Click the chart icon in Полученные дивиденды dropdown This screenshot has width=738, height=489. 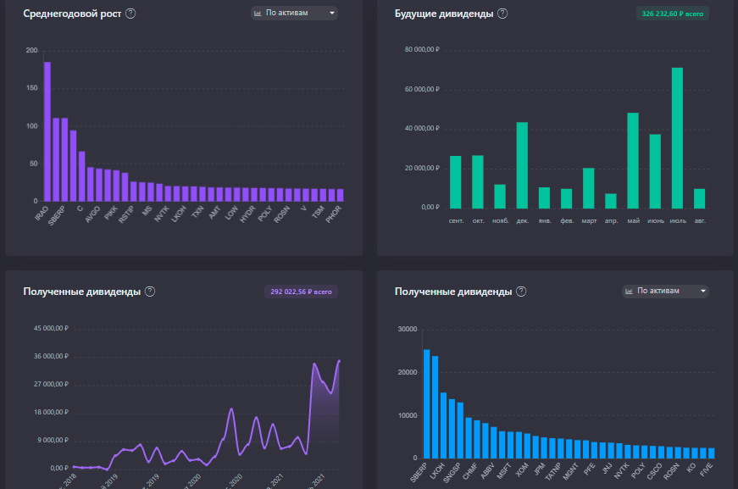629,292
